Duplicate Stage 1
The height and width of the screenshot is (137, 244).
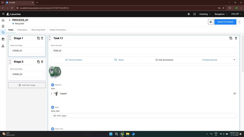coord(38,38)
